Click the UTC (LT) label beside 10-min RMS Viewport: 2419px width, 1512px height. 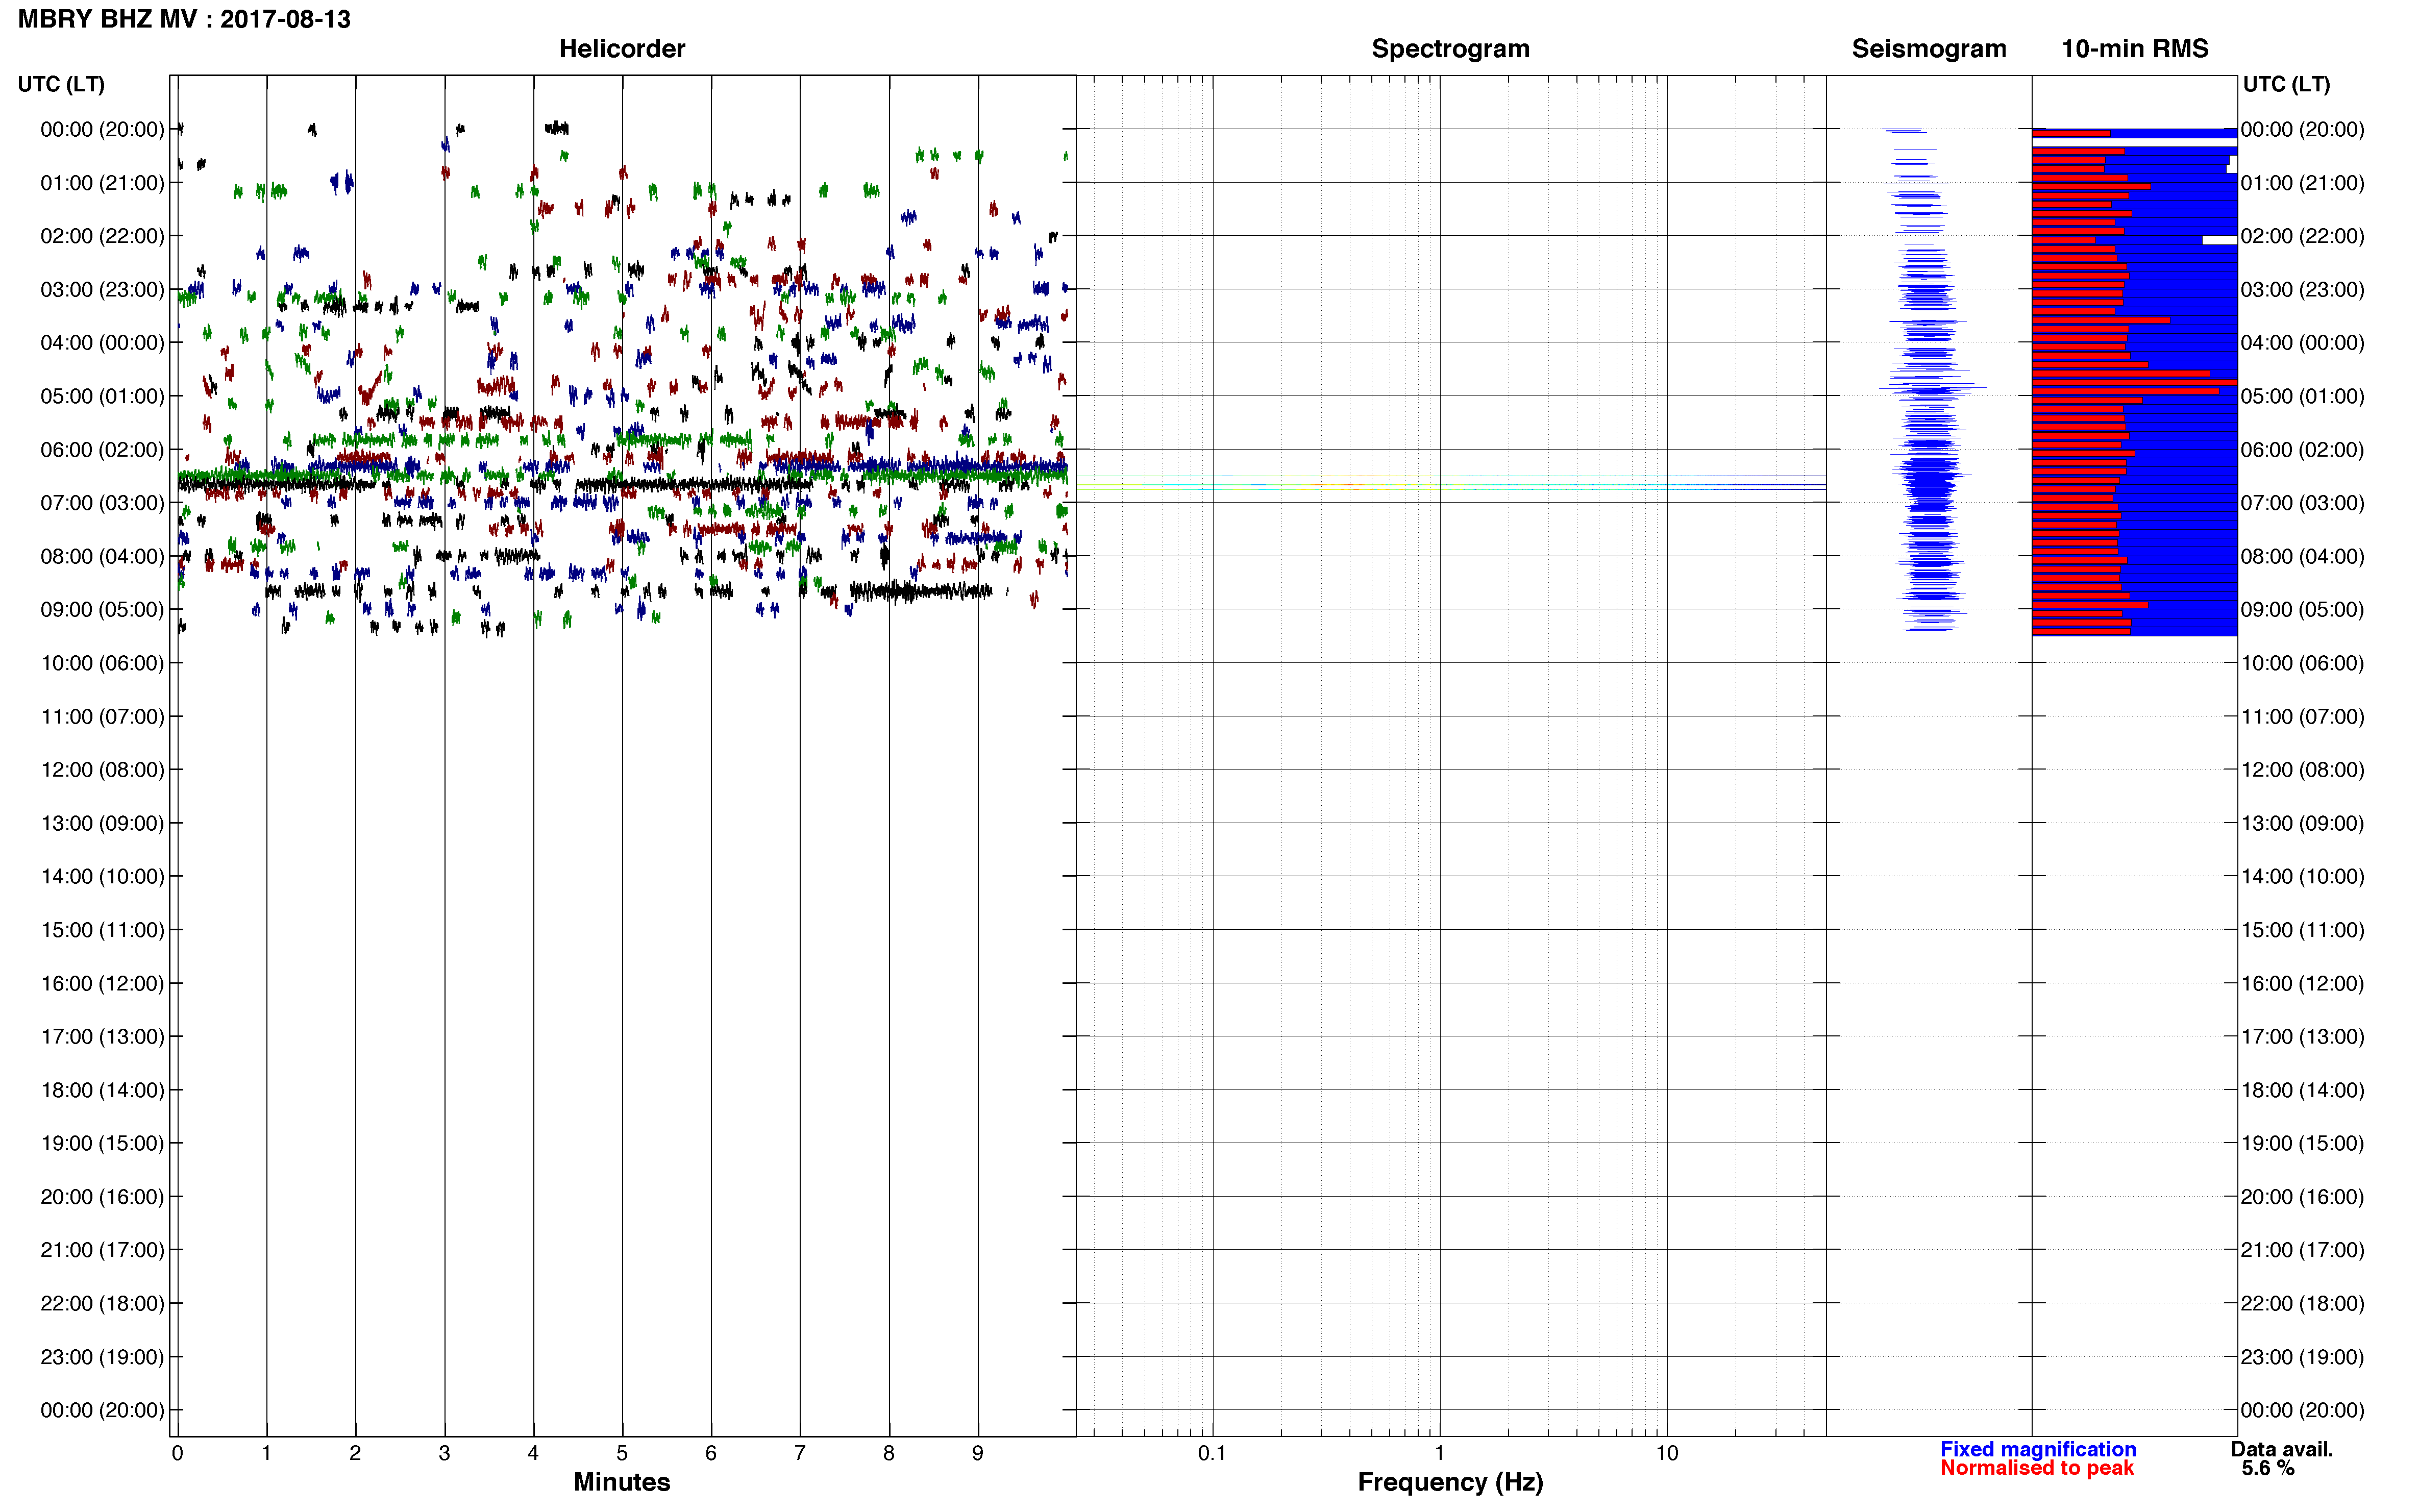click(2286, 84)
